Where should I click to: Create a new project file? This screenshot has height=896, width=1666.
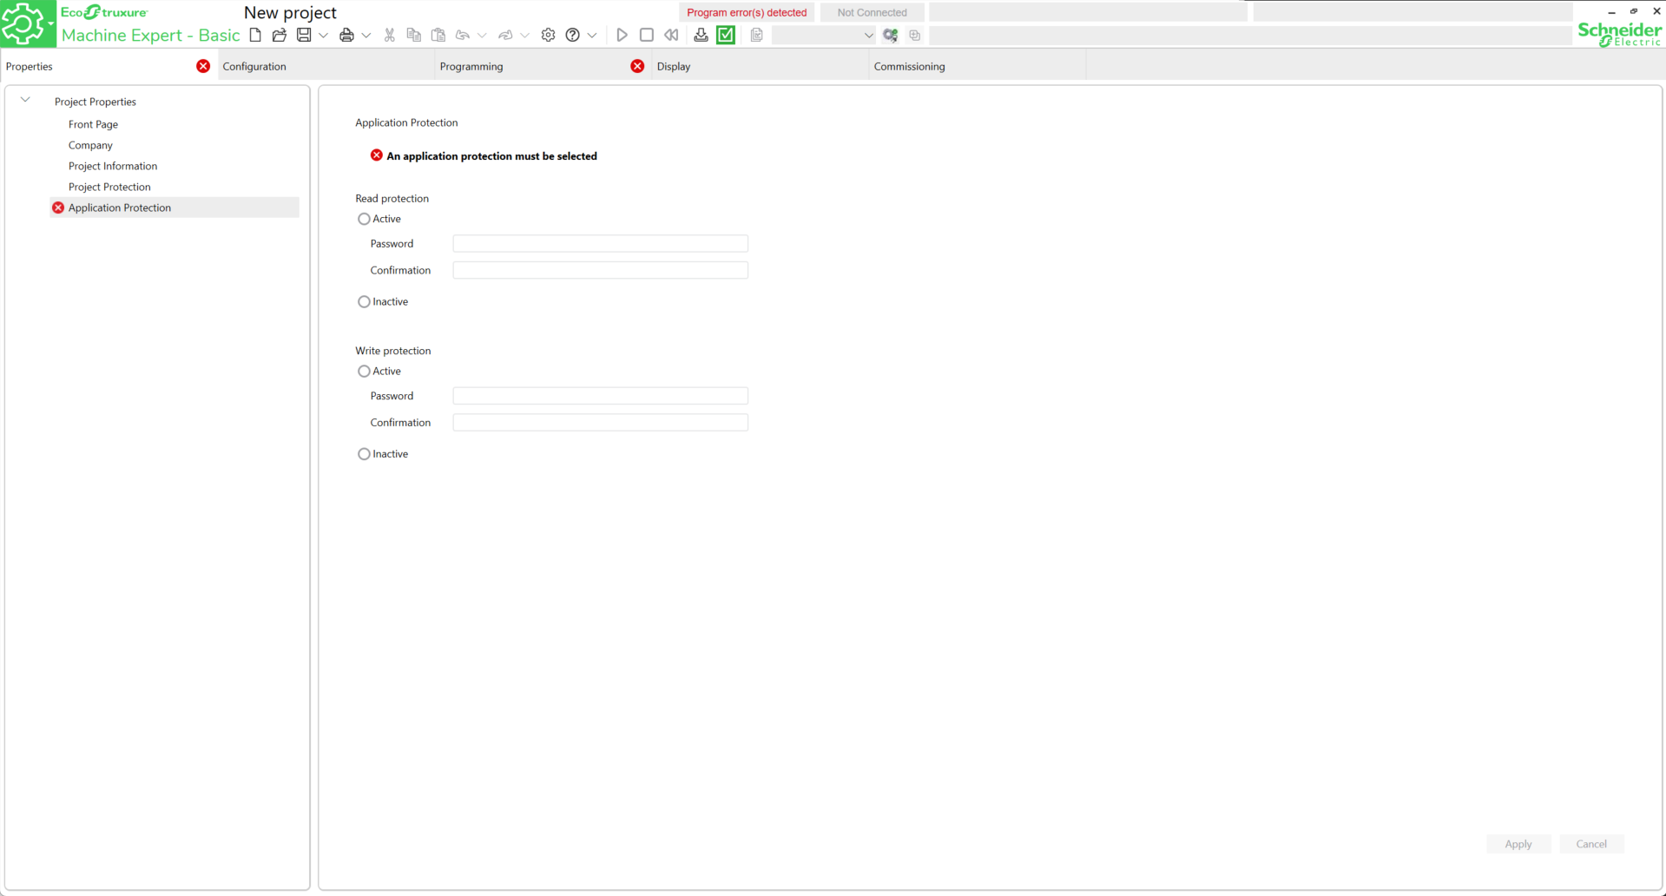click(x=255, y=36)
